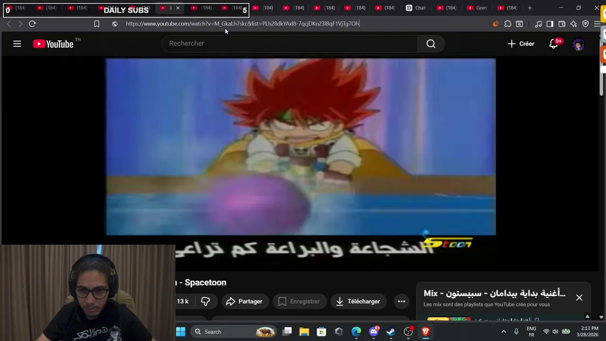Open the music note playlist icon

click(538, 24)
